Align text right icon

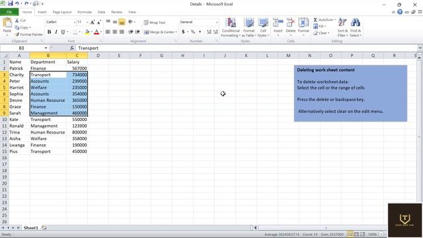(122, 32)
